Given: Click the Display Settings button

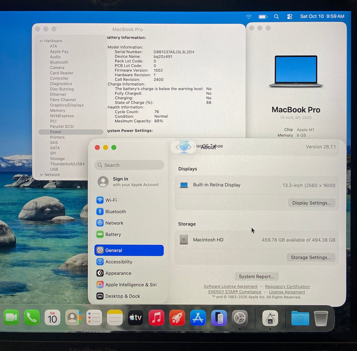Looking at the screenshot, I should pyautogui.click(x=312, y=203).
